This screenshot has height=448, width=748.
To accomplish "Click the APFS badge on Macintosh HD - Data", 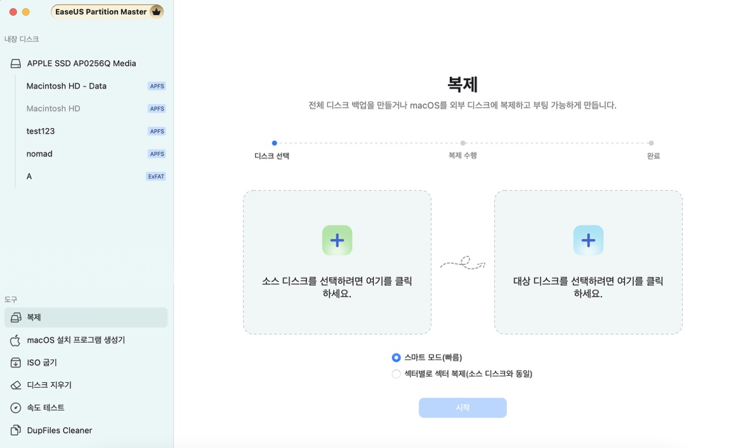I will pos(157,86).
